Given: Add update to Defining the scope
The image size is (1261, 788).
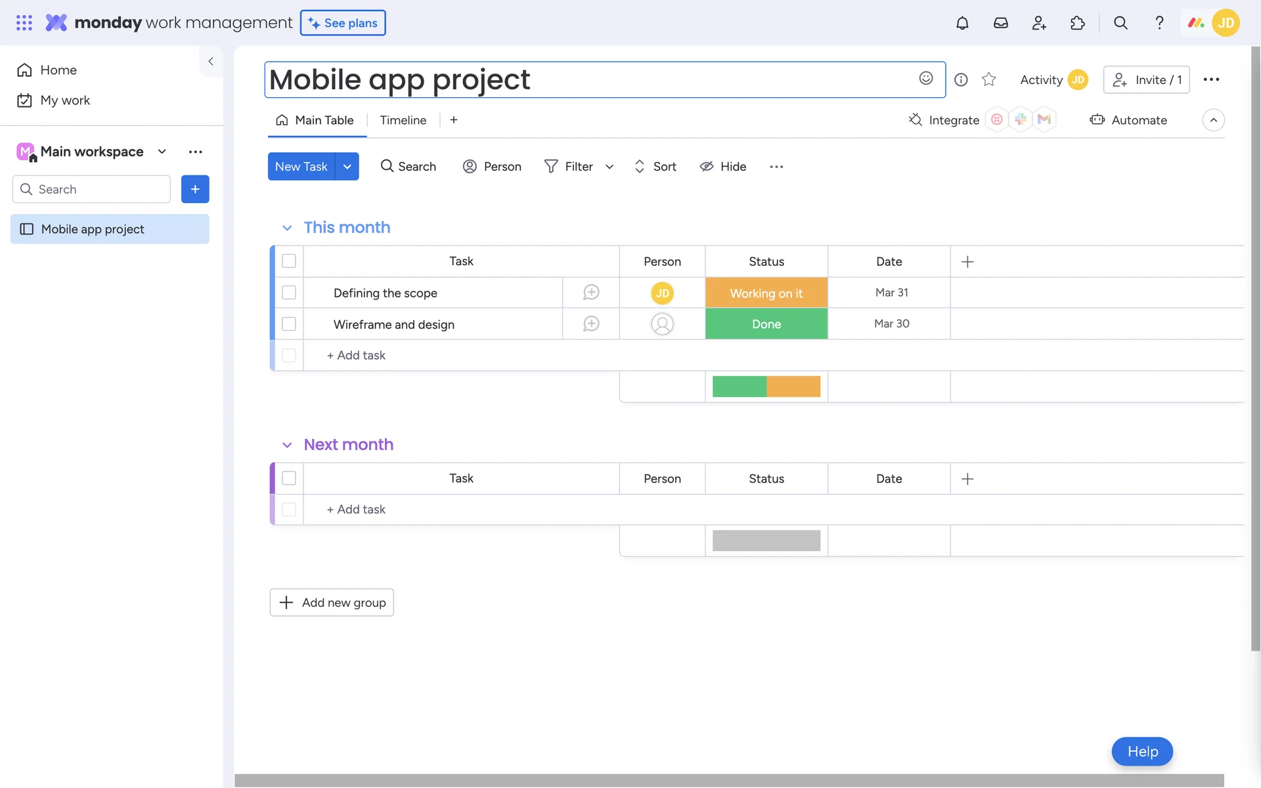Looking at the screenshot, I should click(x=591, y=292).
